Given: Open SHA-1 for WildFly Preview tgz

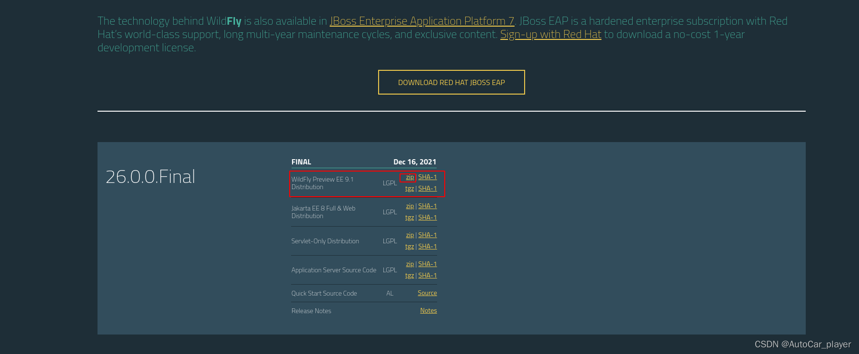Looking at the screenshot, I should pyautogui.click(x=428, y=189).
